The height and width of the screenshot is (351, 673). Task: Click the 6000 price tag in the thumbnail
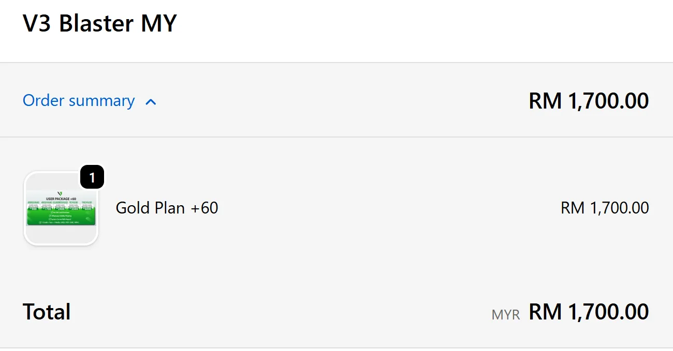pyautogui.click(x=89, y=209)
